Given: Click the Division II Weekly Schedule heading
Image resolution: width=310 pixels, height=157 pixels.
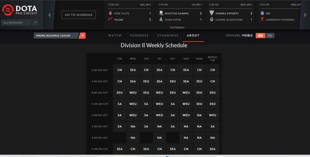Looking at the screenshot, I should (x=154, y=45).
